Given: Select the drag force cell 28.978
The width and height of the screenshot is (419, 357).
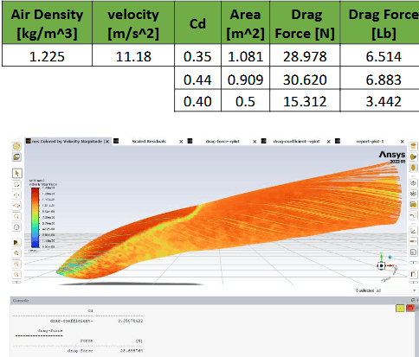Looking at the screenshot, I should tap(305, 56).
